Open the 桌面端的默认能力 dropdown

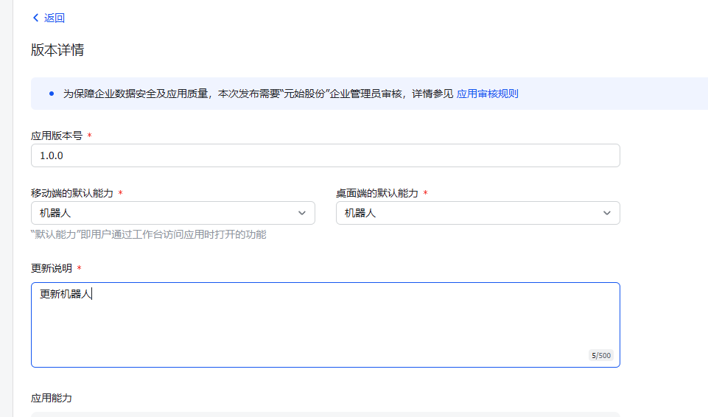tap(477, 213)
